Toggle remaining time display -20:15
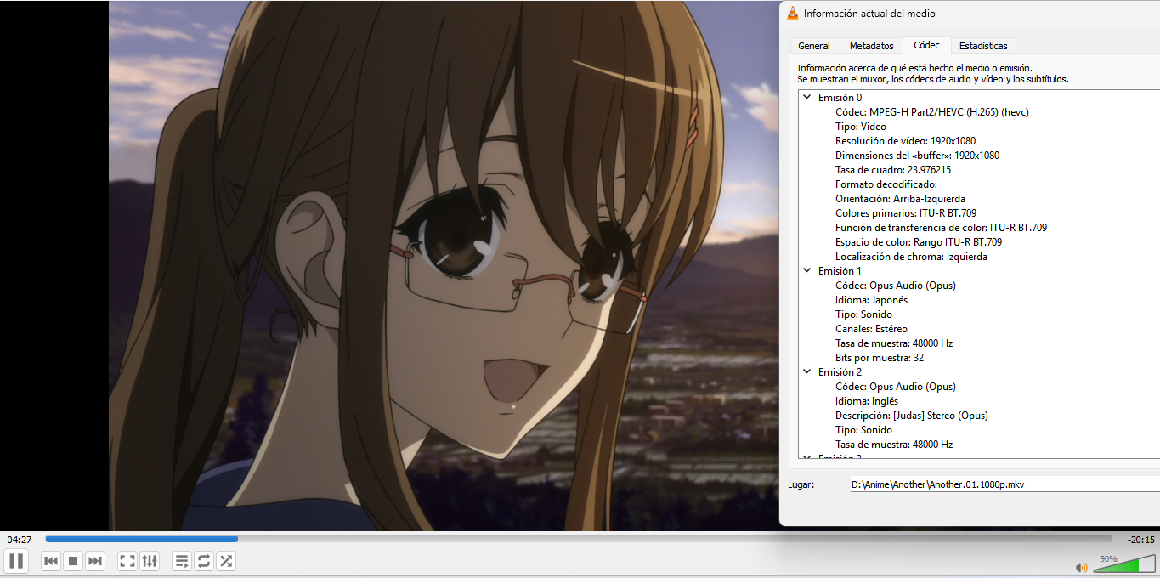 click(1140, 540)
